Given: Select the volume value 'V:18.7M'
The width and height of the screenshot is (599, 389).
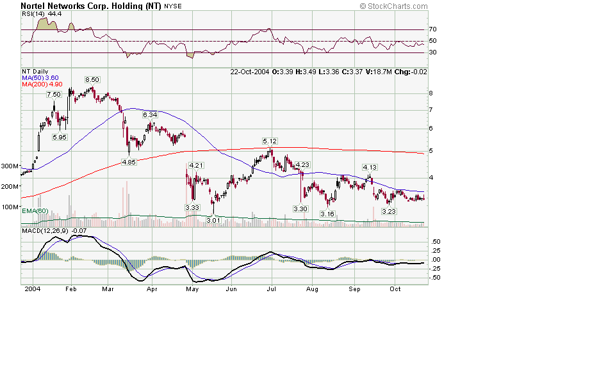Looking at the screenshot, I should (x=379, y=72).
